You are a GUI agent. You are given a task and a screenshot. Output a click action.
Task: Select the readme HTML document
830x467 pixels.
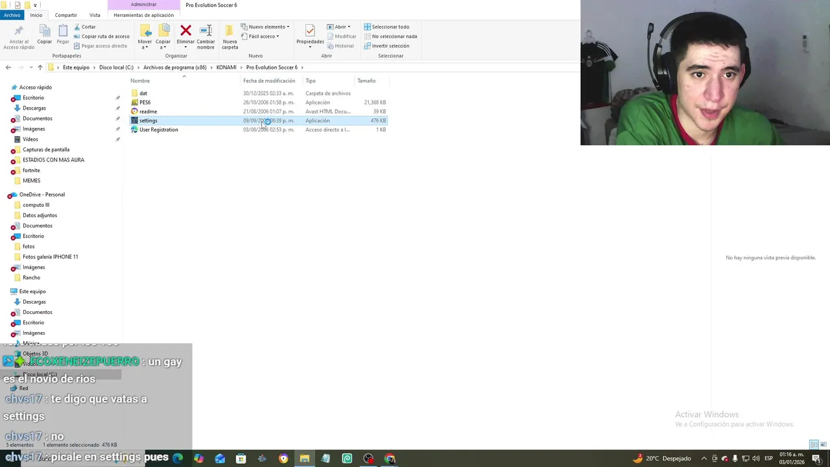point(148,112)
